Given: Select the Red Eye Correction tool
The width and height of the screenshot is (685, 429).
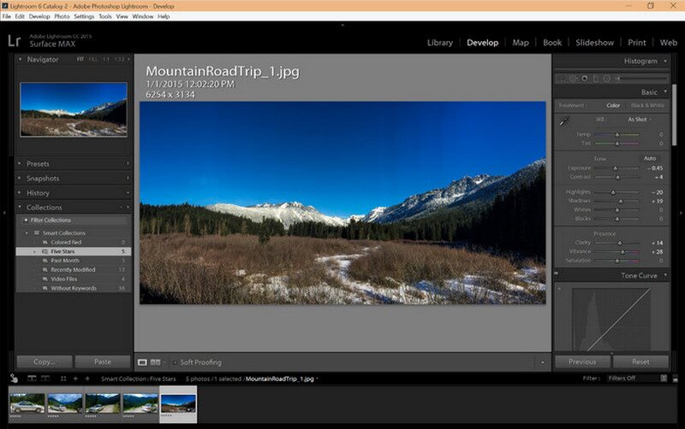Looking at the screenshot, I should [x=585, y=79].
